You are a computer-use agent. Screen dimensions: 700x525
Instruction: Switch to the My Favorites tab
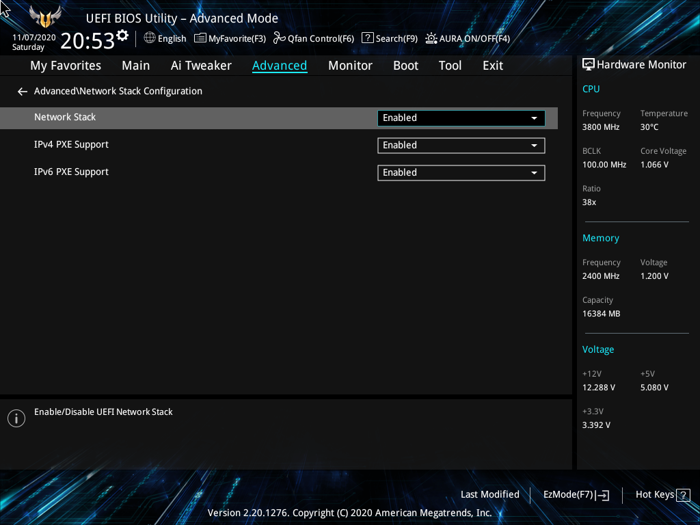coord(66,66)
